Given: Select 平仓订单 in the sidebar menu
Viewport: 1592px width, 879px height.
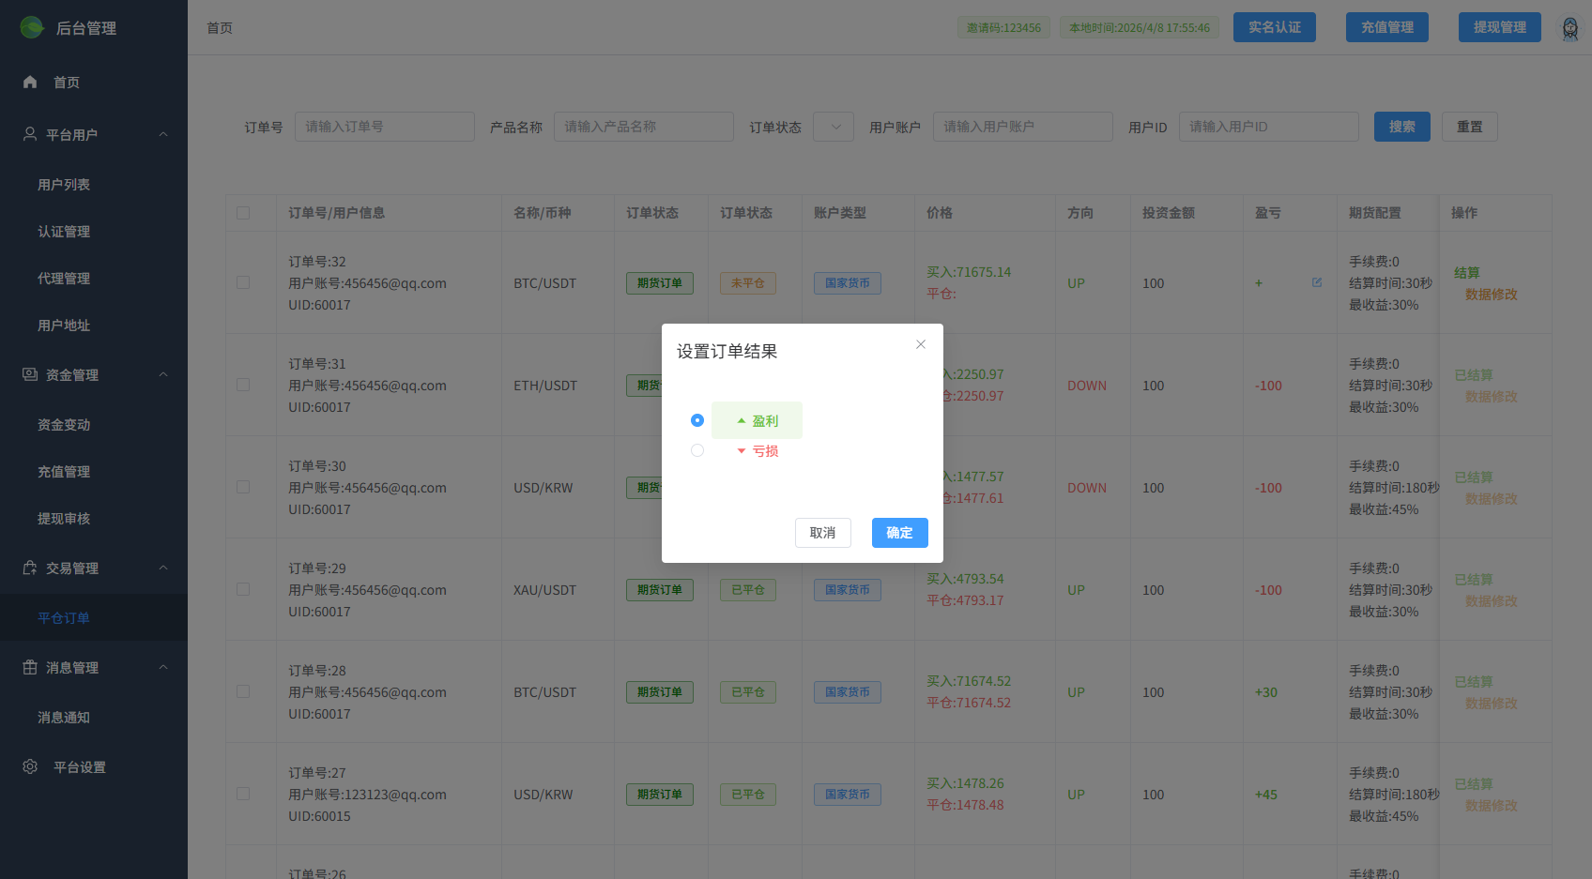Looking at the screenshot, I should (63, 617).
